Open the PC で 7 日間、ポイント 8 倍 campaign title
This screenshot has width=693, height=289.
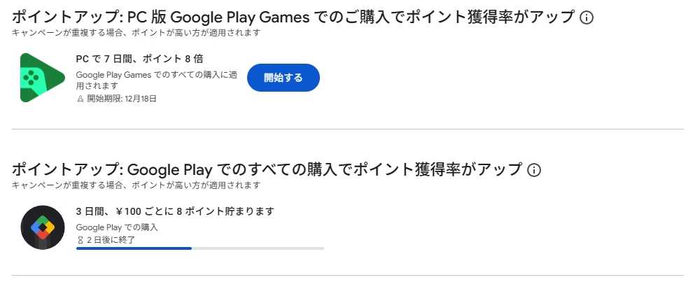(x=139, y=59)
